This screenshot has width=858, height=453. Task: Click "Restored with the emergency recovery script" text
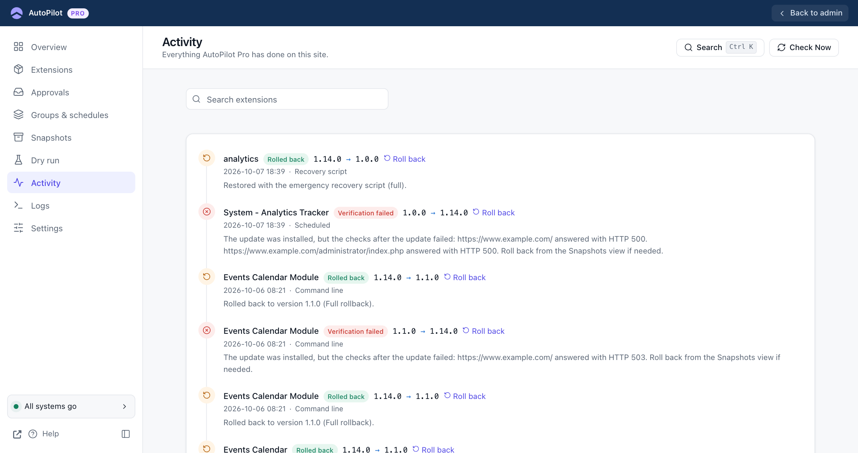[x=315, y=185]
